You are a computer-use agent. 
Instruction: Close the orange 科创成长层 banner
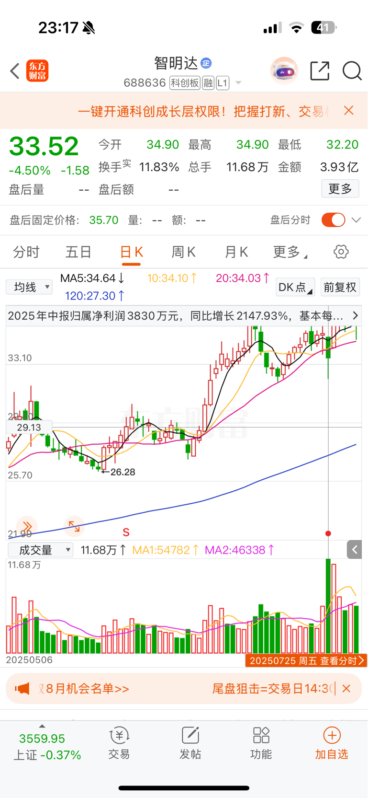point(349,111)
